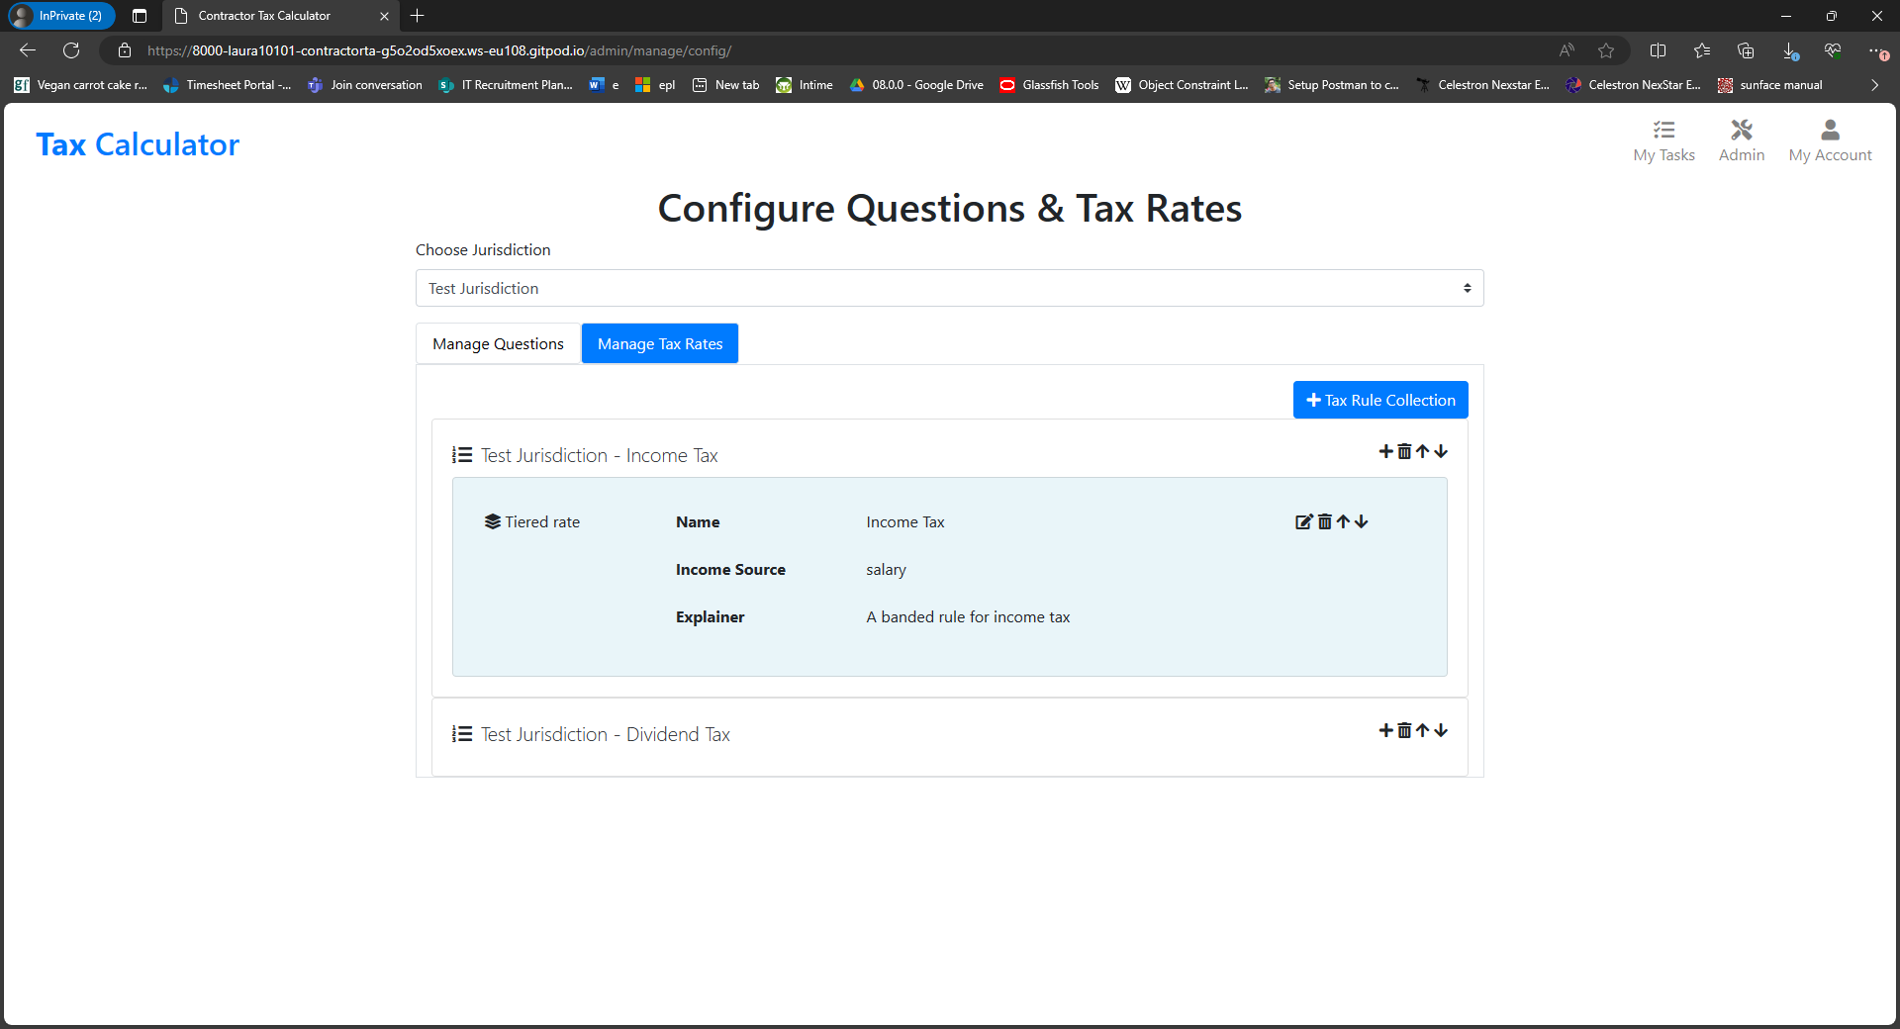Viewport: 1900px width, 1029px height.
Task: Click the Tax Rule Collection button
Action: (1380, 400)
